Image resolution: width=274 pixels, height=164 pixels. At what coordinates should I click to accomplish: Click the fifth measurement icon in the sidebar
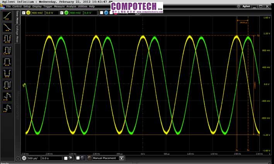(x=7, y=62)
